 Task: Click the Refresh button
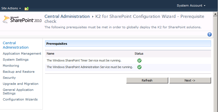(x=147, y=80)
